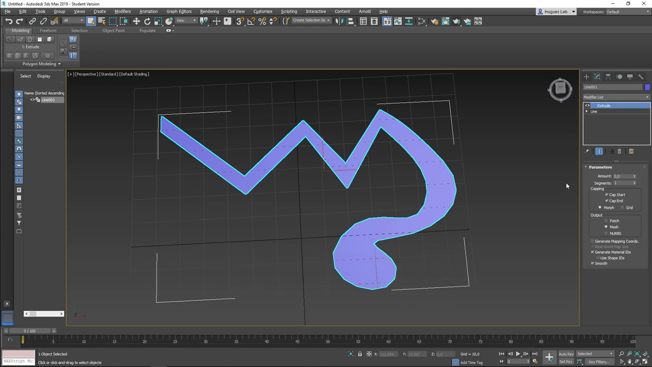Click the Bind to Space Warp icon

[x=55, y=21]
